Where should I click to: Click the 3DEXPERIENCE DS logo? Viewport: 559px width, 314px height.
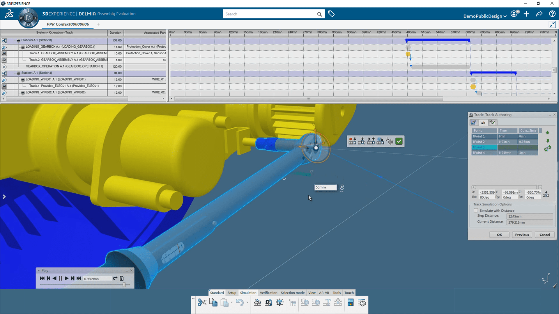coord(9,14)
